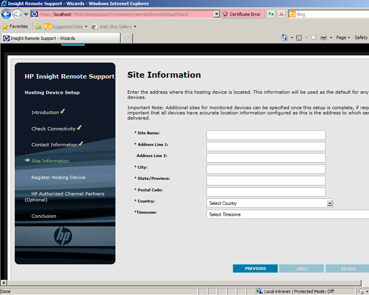Click the Certificate Error security badge
This screenshot has height=295, width=369.
point(243,14)
